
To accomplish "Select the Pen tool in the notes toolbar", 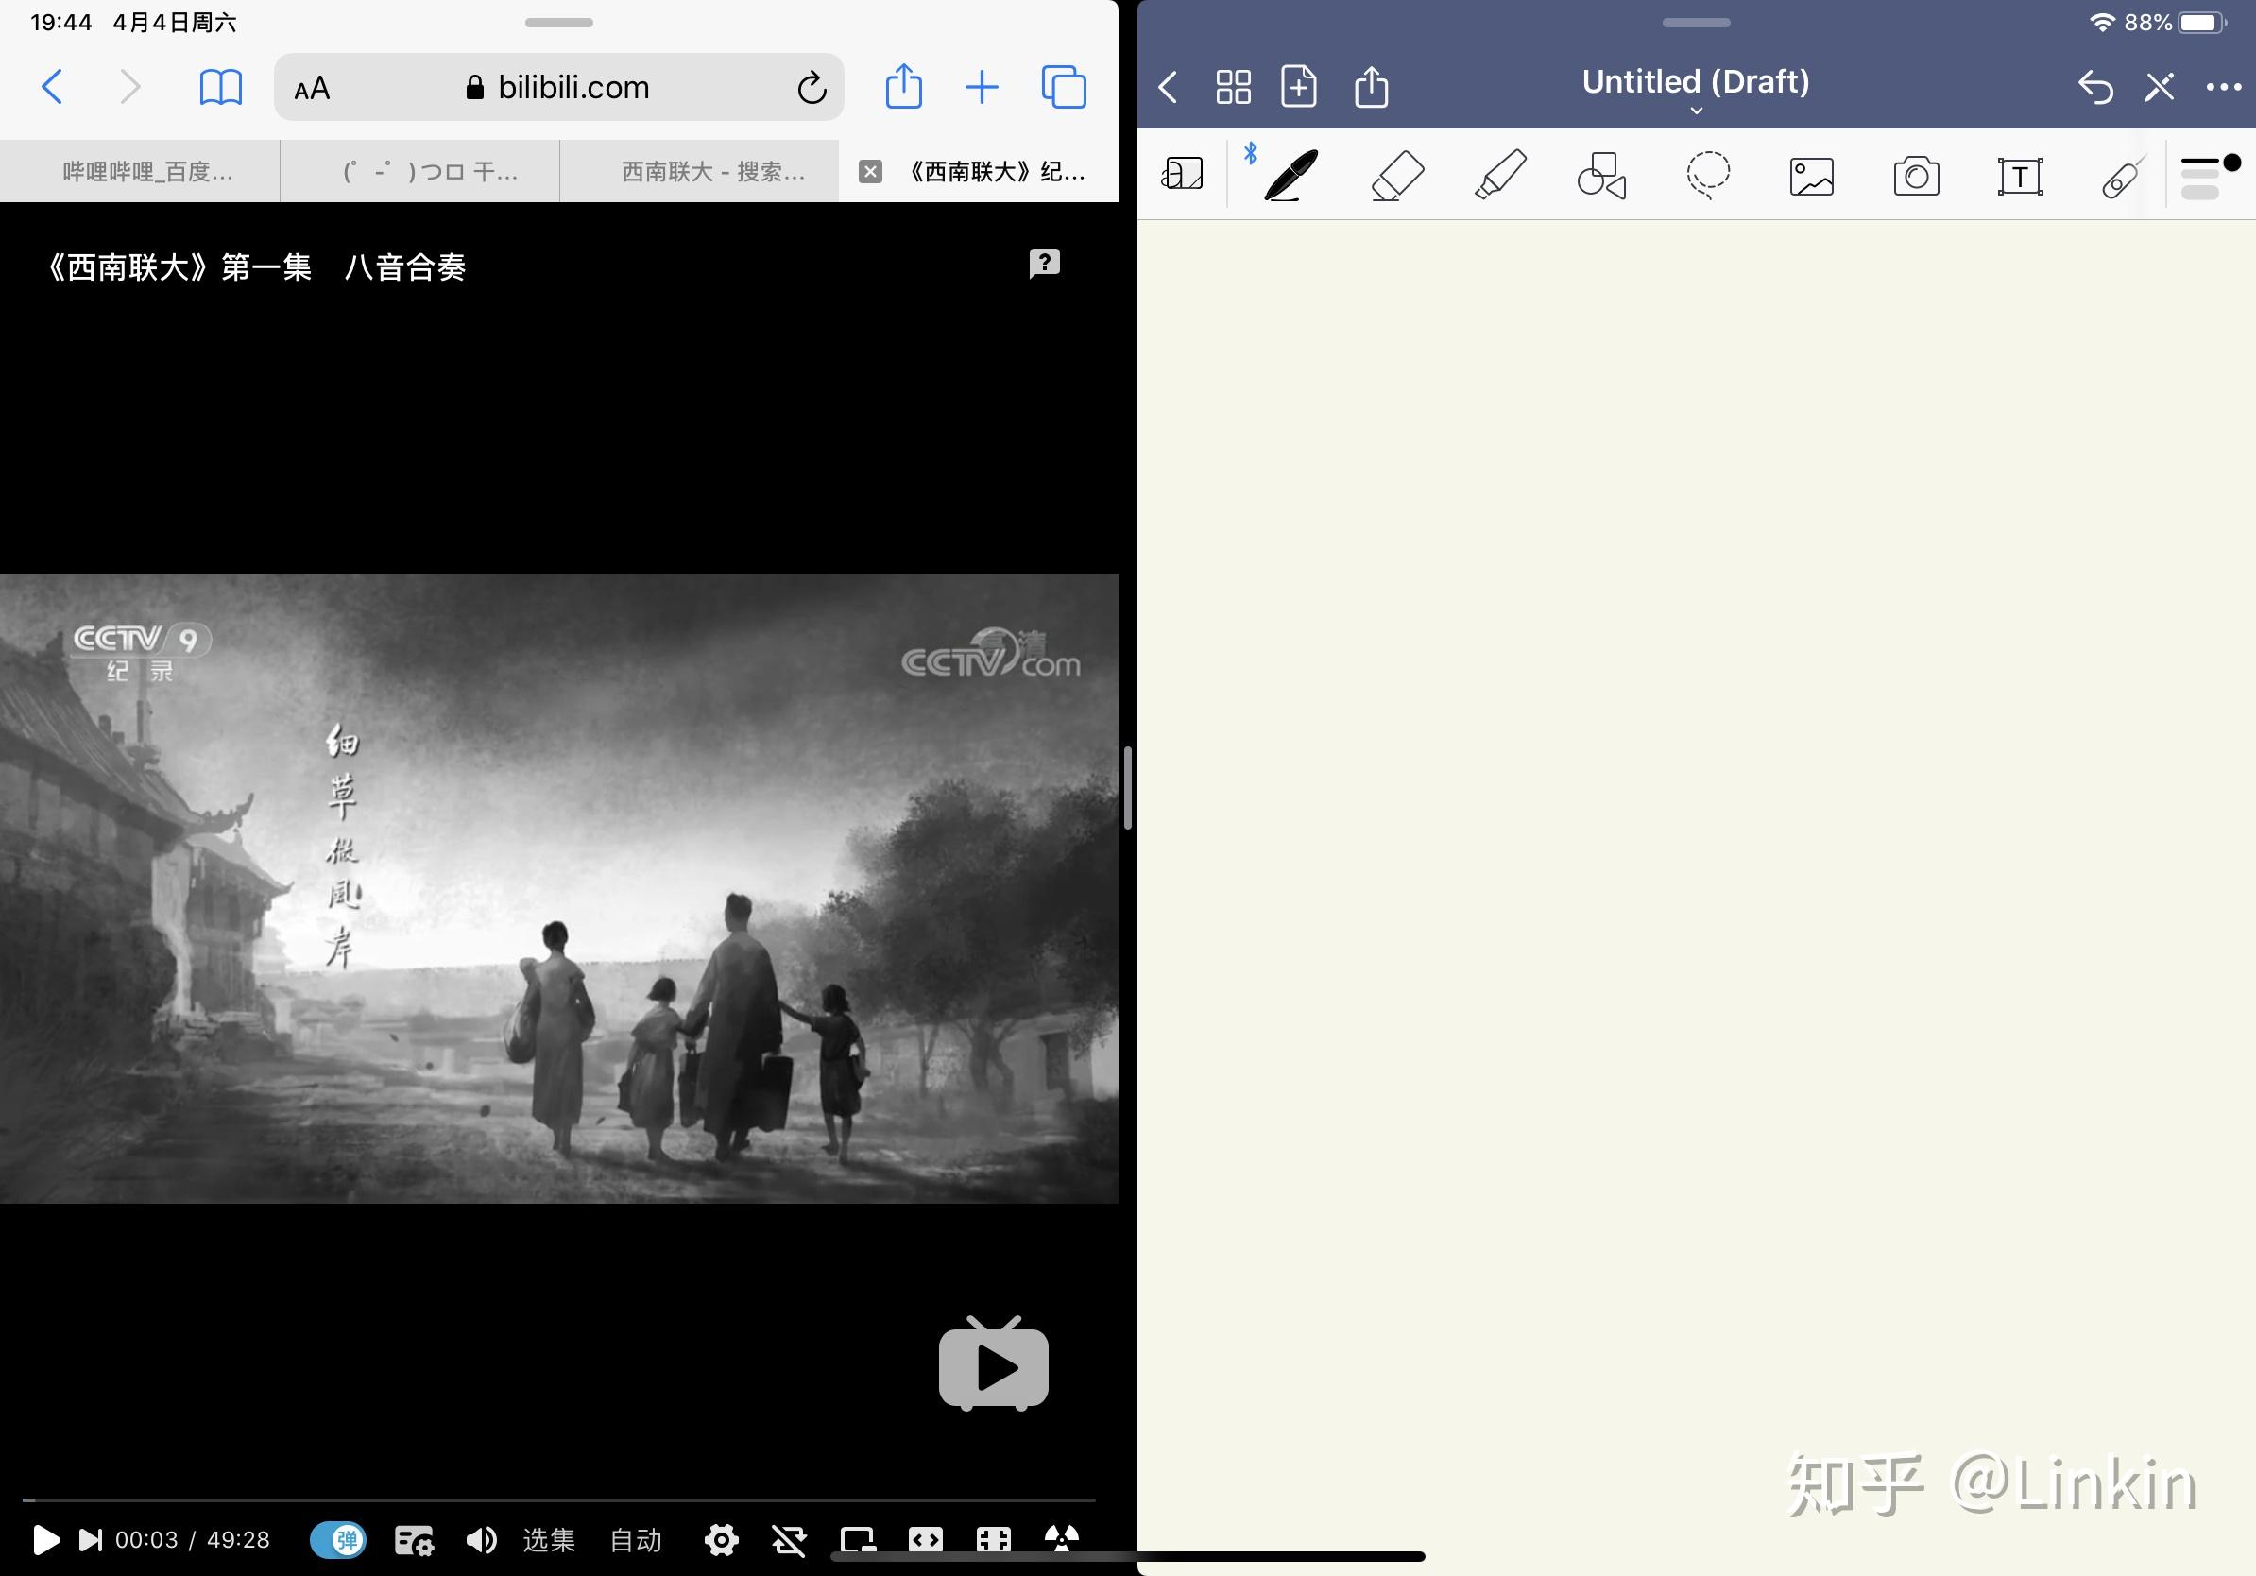I will point(1291,176).
